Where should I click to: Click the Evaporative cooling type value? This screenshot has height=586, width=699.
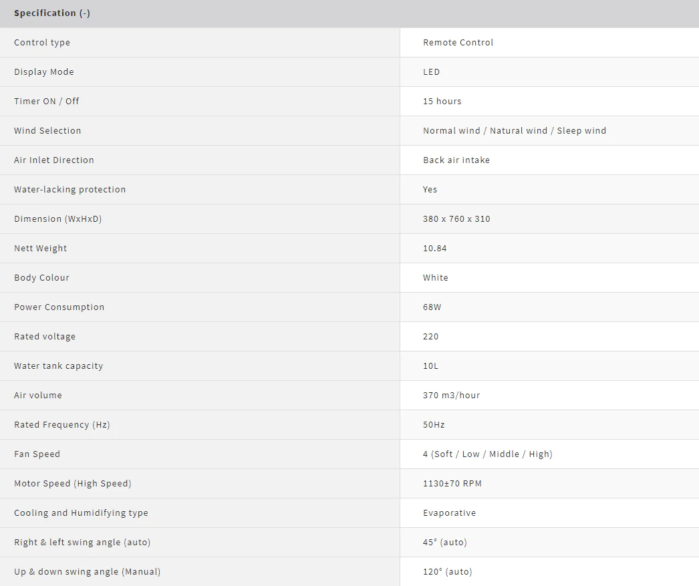(449, 513)
